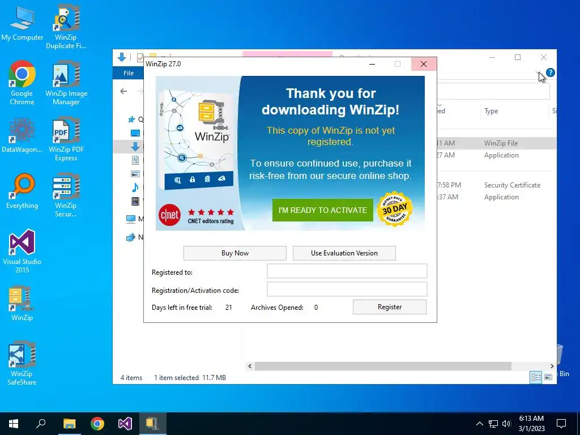Click the Type column header
Viewport: 580px width, 435px height.
[x=491, y=111]
